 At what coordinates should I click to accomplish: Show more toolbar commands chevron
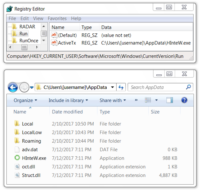(x=136, y=100)
